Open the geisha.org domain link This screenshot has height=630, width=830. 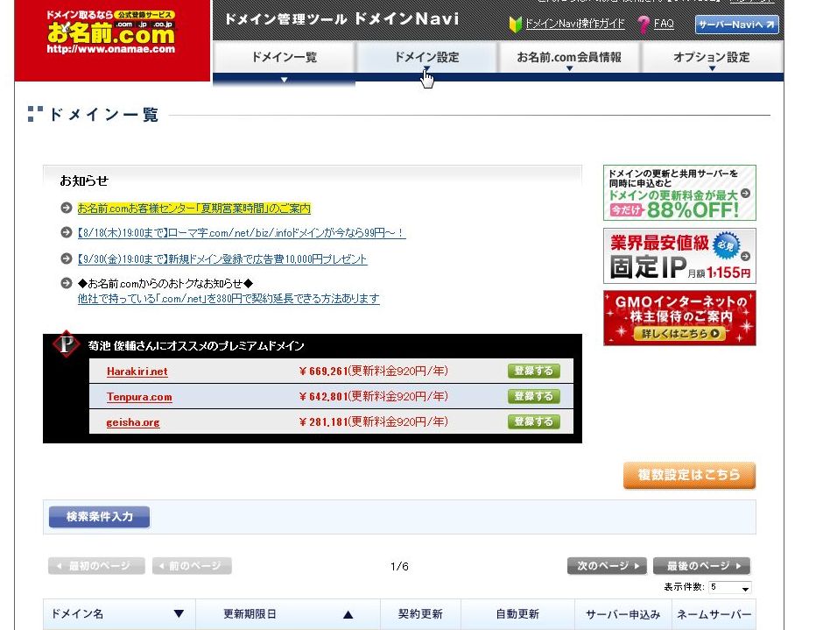133,422
